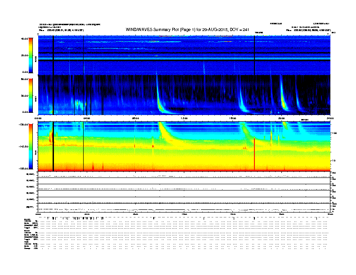This screenshot has height=275, width=356.
Task: Click the TNR color scale bar
Action: 31,146
